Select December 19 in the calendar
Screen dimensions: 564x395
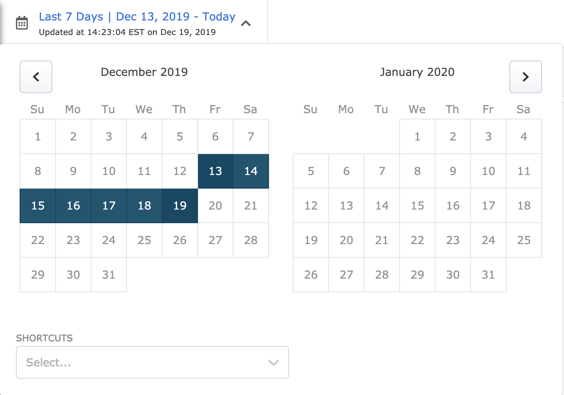(x=180, y=206)
